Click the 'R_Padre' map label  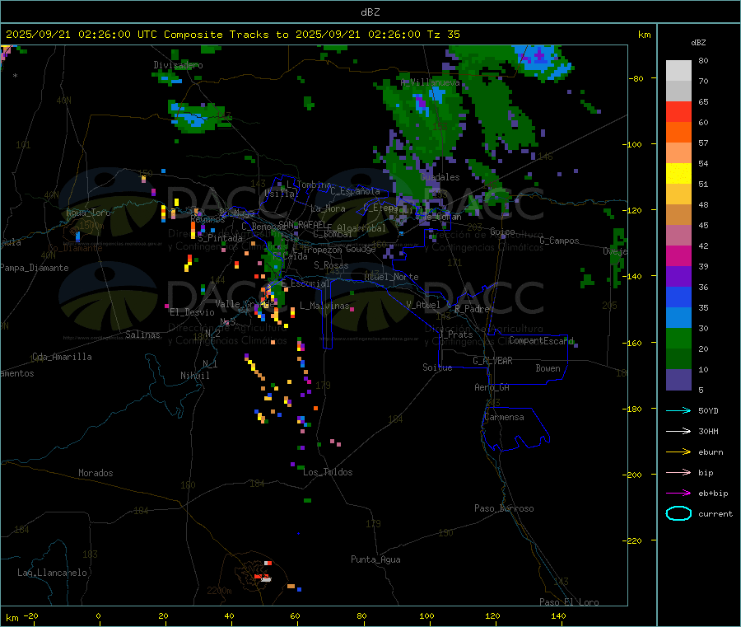pyautogui.click(x=472, y=309)
